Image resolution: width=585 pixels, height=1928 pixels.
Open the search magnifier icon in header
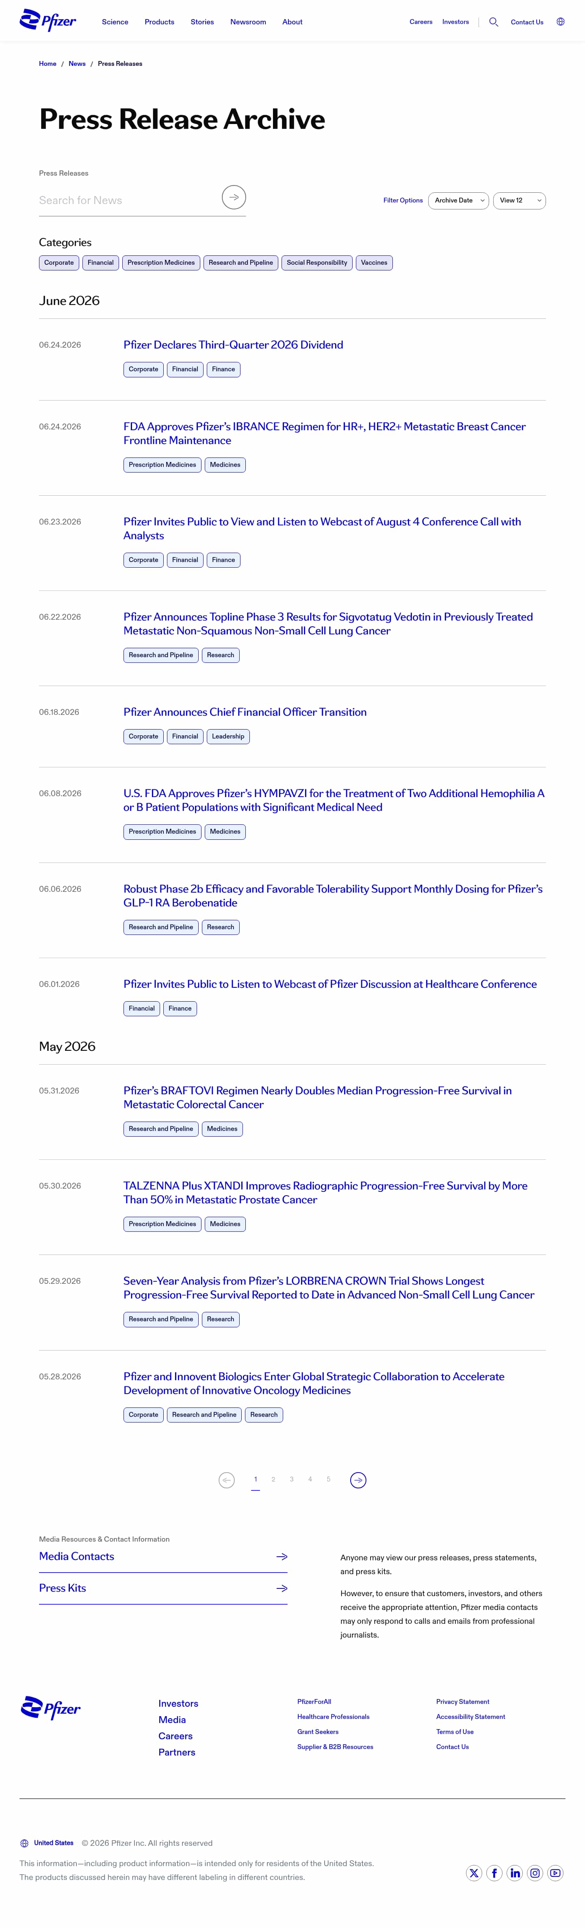click(493, 22)
